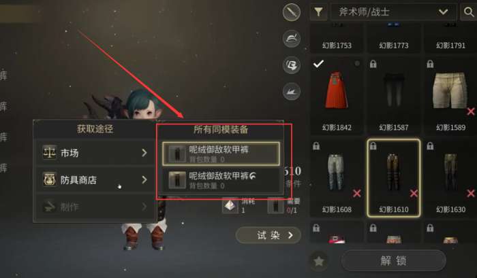Select the checked red skirt 幻影1842
477x278 pixels.
point(337,96)
